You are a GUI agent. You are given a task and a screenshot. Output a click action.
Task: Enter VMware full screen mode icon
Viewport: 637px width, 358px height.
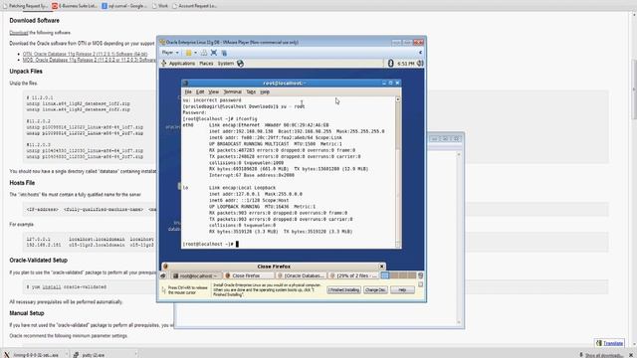click(x=214, y=53)
